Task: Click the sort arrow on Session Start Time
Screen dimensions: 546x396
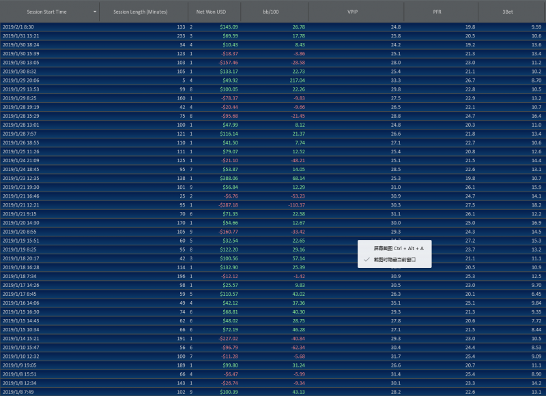Action: point(94,12)
